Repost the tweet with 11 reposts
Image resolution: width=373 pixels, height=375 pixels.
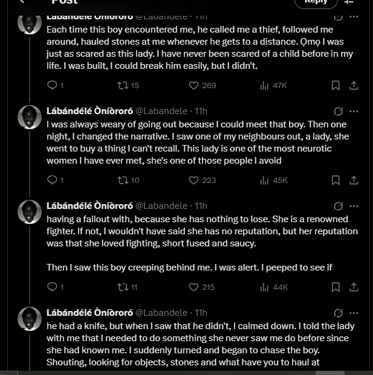(123, 287)
